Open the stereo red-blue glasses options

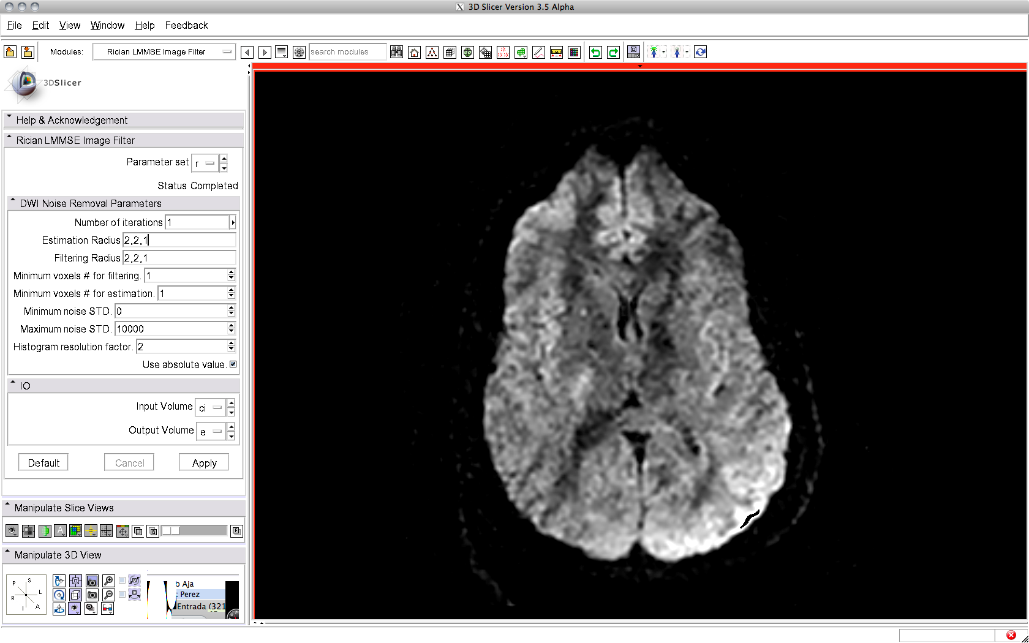pyautogui.click(x=107, y=609)
